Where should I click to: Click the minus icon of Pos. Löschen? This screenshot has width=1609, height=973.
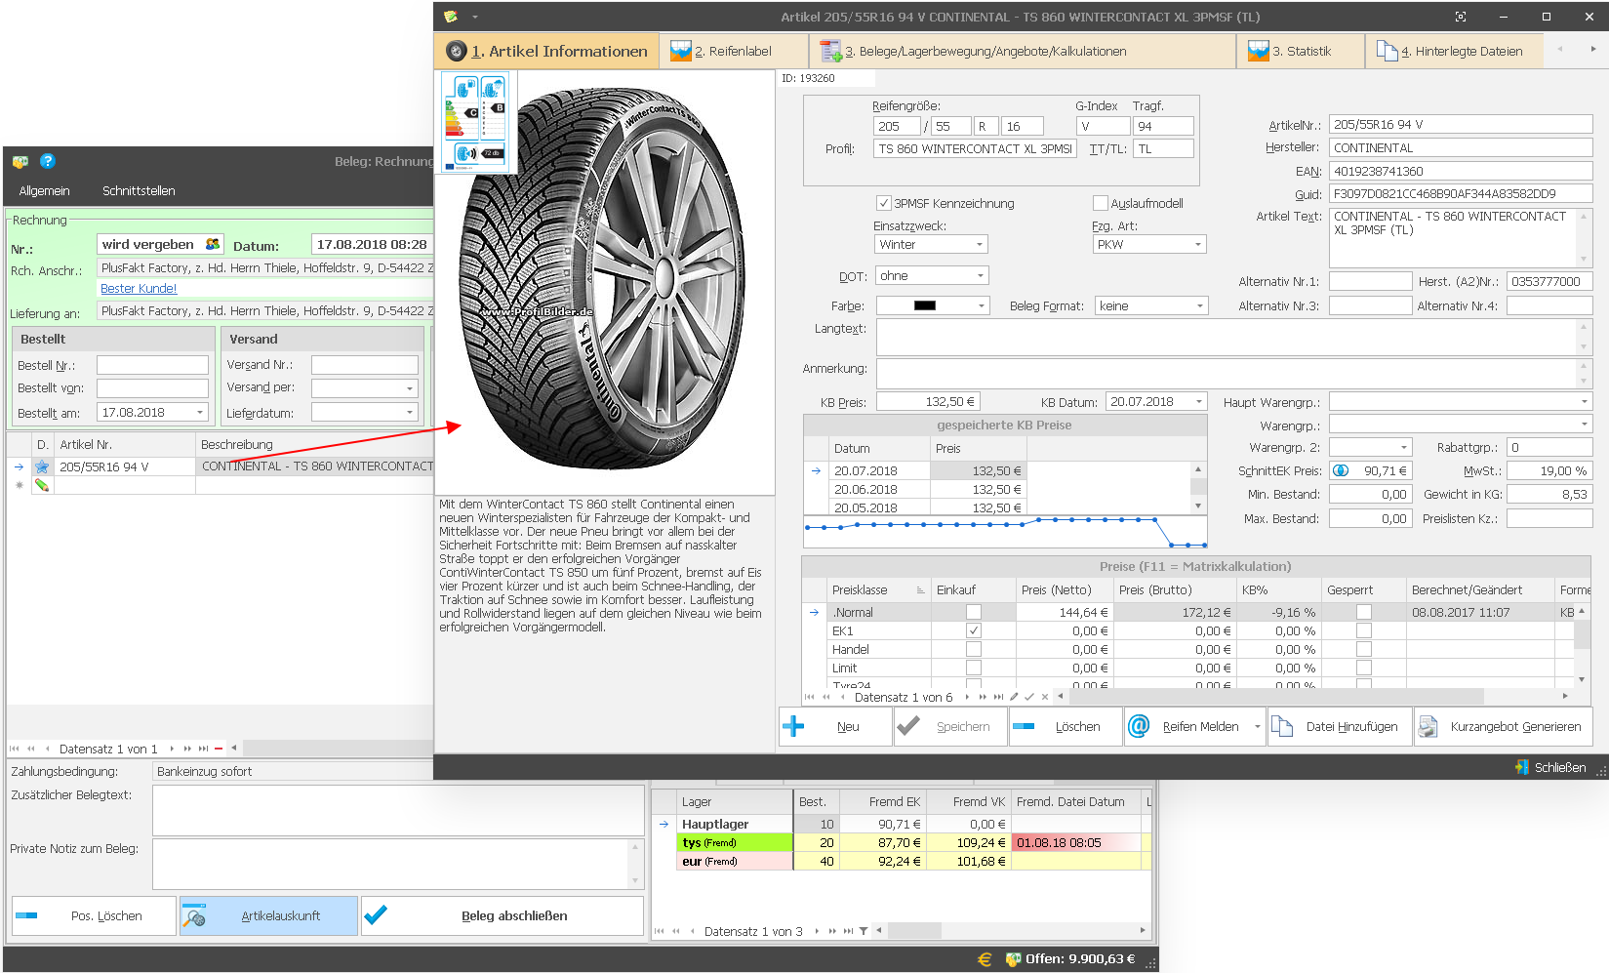26,915
